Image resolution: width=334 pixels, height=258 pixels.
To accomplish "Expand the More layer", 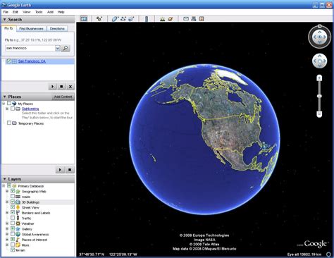I will click(x=7, y=245).
